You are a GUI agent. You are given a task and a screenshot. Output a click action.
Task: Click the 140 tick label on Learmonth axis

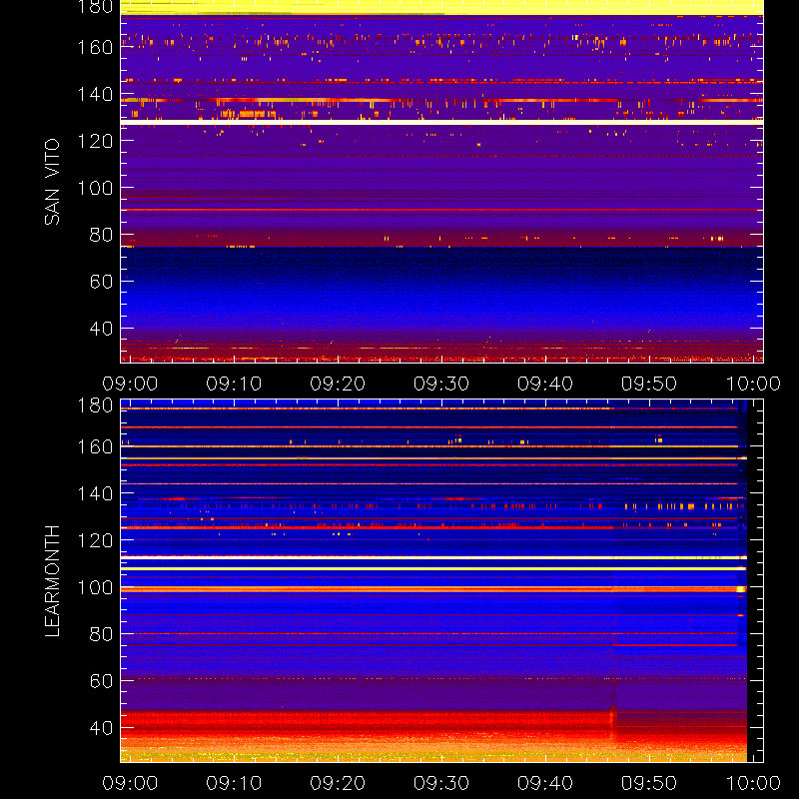click(95, 493)
